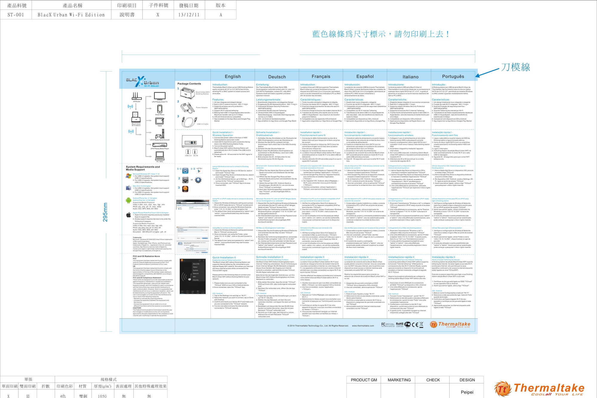Screen dimensions: 597x398
Task: Click the Google Play Store icon
Action: point(199,171)
